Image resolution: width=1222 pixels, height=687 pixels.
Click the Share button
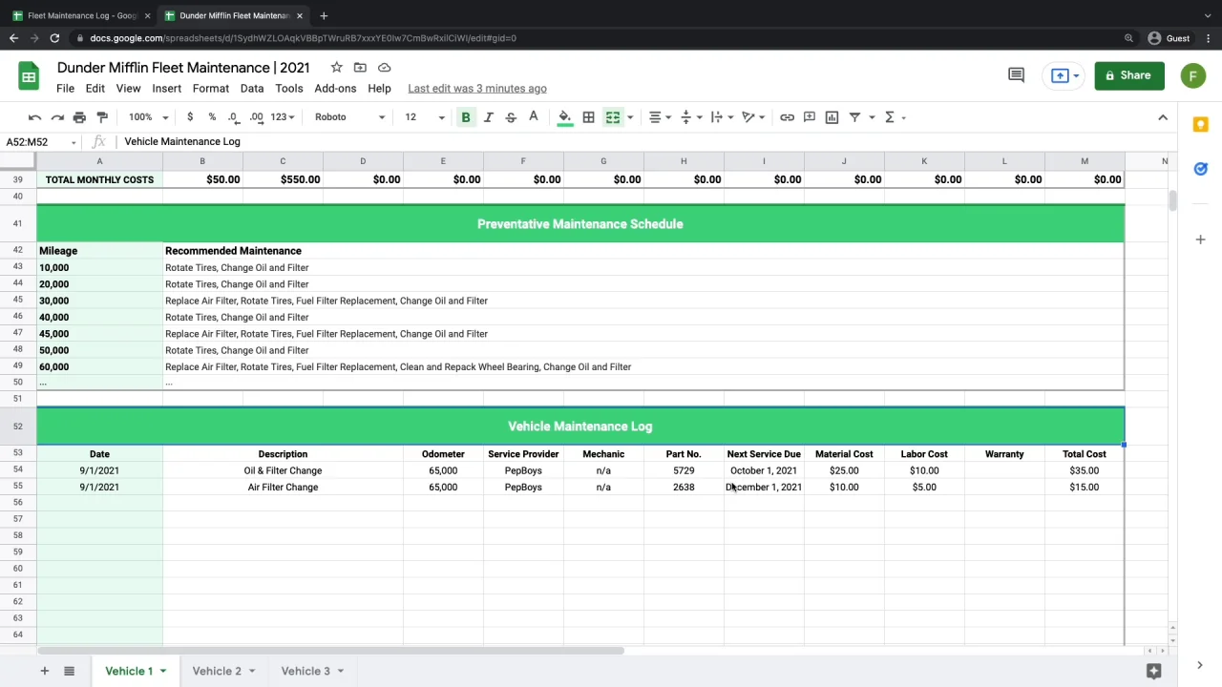[1129, 75]
